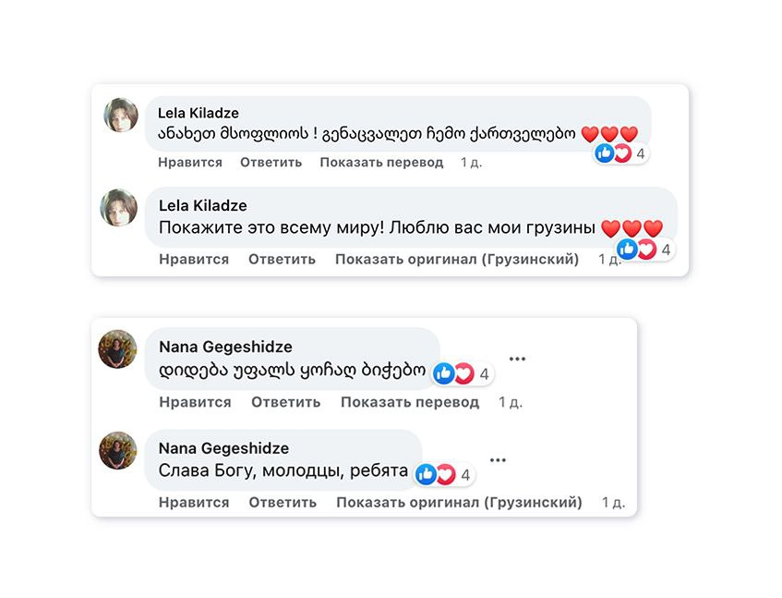Like Nana's Georgian comment via 'Нравится'
Screen dimensions: 782x598
point(195,402)
